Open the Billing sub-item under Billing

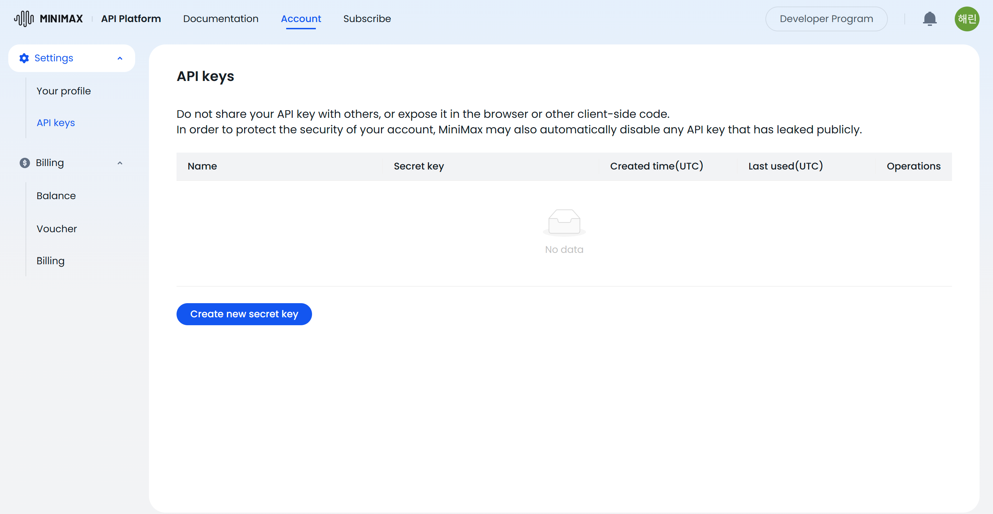[50, 261]
